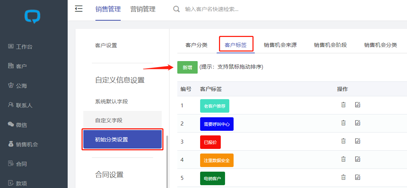Delete the 注重数据安全 tag via trash icon
Viewport: 407px width, 188px height.
point(343,159)
